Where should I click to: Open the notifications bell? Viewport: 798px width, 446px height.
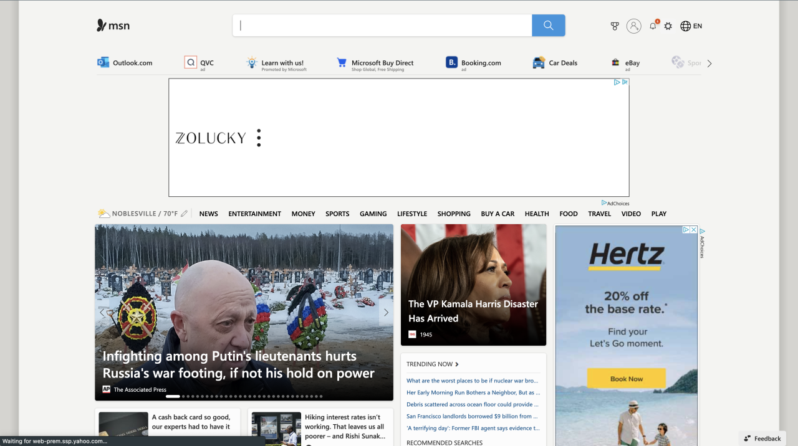point(653,26)
